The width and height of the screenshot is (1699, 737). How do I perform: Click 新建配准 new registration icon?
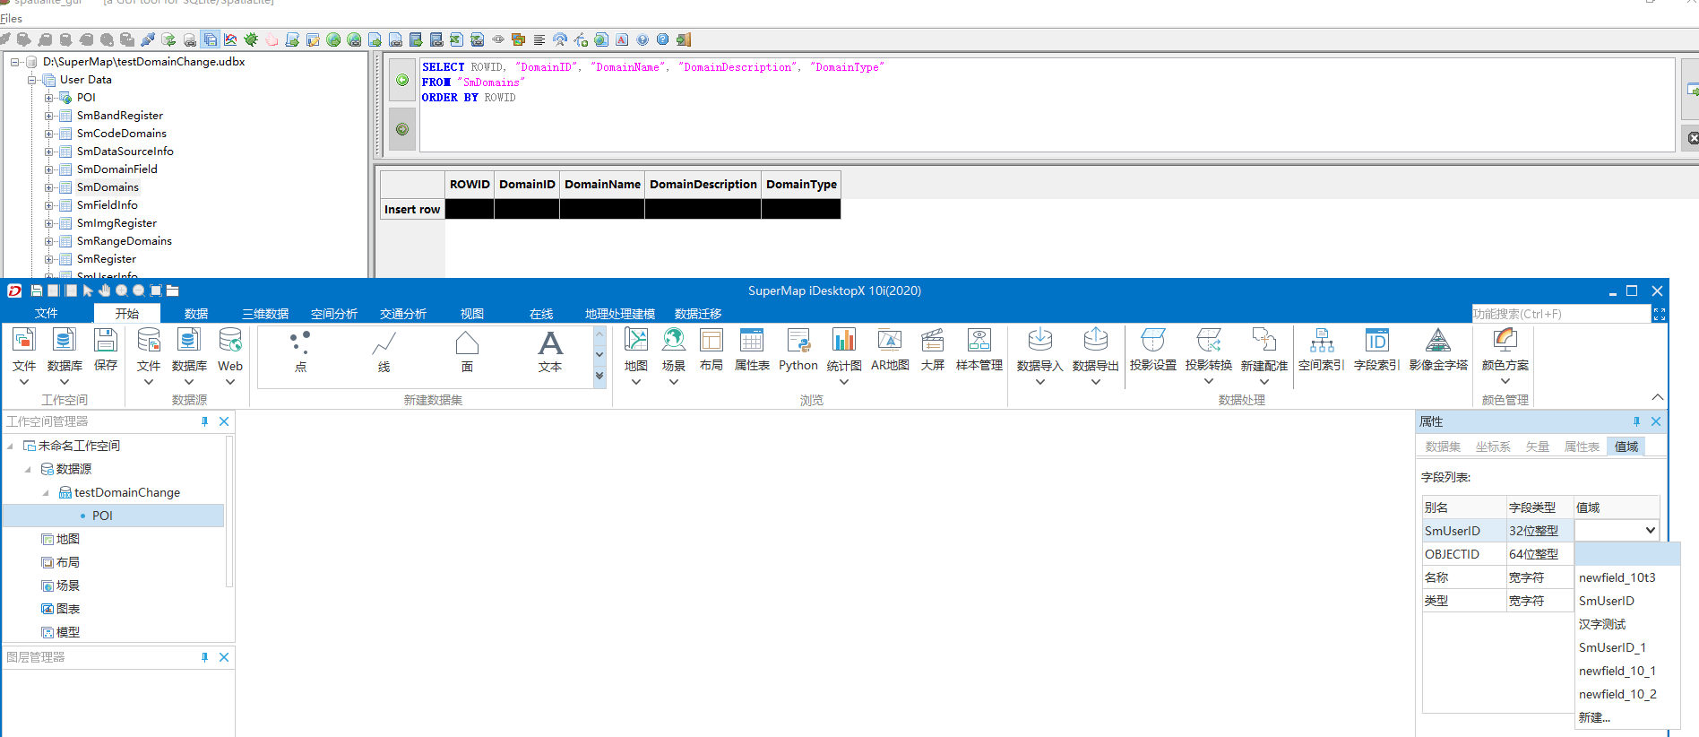1264,341
